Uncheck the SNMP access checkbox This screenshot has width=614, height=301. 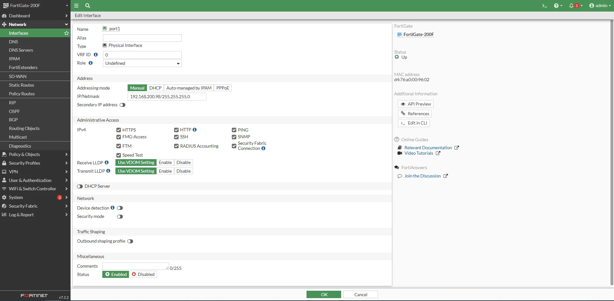point(234,137)
